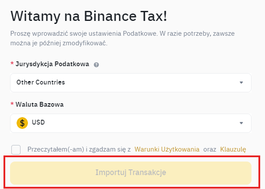This screenshot has height=189, width=265.
Task: Click the help icon beside Jurysdykcja Podatkowa
Action: point(96,64)
